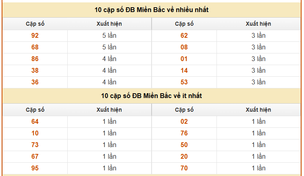The height and width of the screenshot is (176, 304).
Task: Select number pair 70
Action: pyautogui.click(x=184, y=168)
